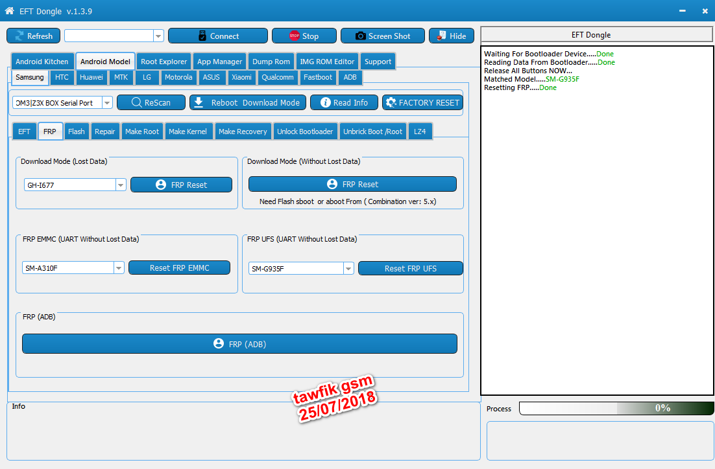Screen dimensions: 715x469
Task: Open the IMG ROM Editor tab
Action: [x=327, y=62]
